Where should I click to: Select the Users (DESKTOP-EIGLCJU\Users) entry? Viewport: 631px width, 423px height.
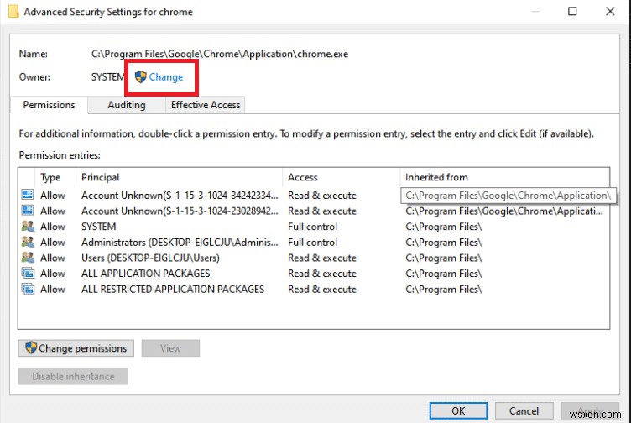point(150,258)
